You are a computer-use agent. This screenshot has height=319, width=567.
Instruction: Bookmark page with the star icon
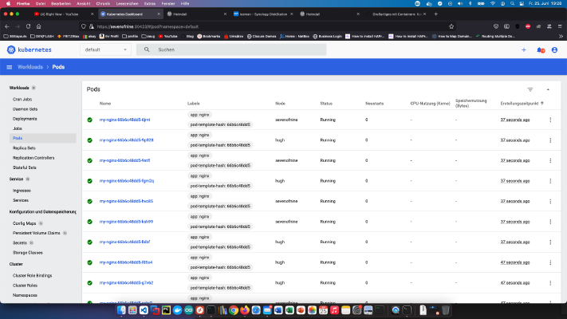[451, 26]
